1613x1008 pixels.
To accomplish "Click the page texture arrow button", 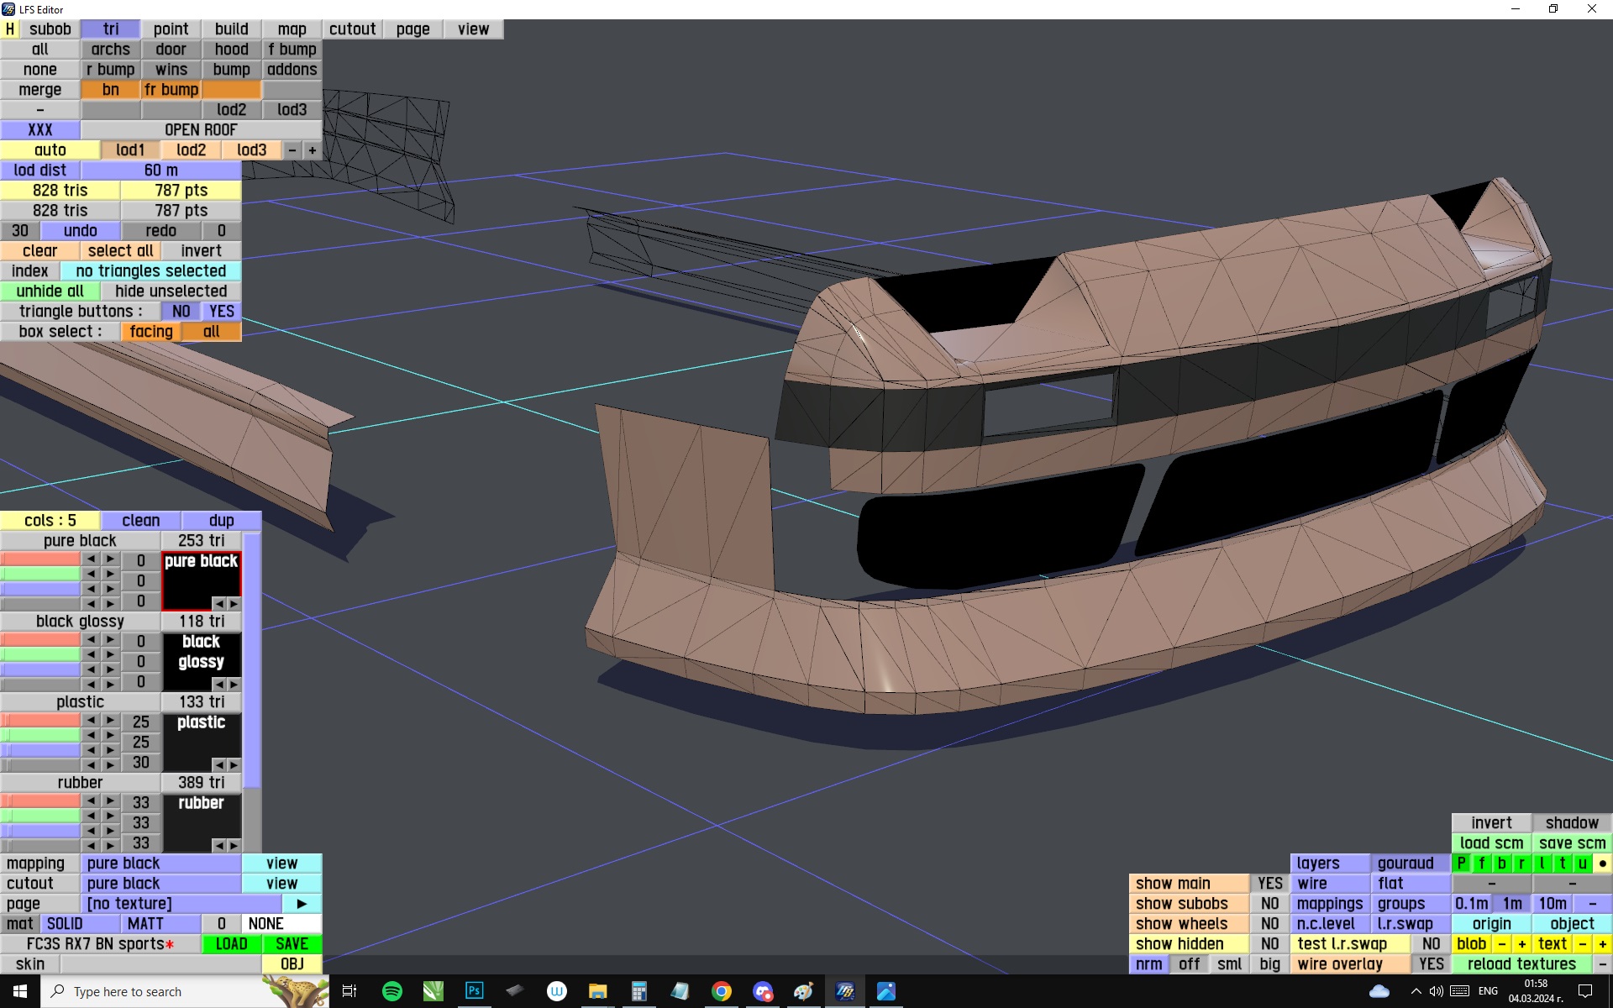I will [302, 903].
